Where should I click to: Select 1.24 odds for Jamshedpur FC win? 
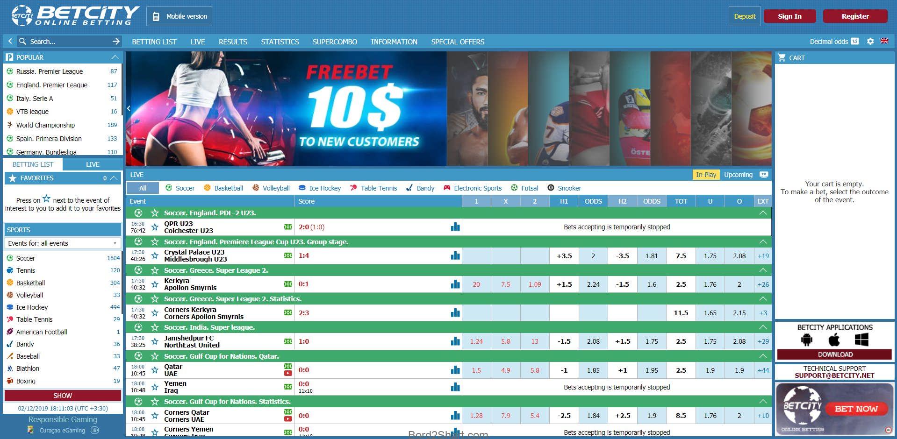[x=476, y=341]
